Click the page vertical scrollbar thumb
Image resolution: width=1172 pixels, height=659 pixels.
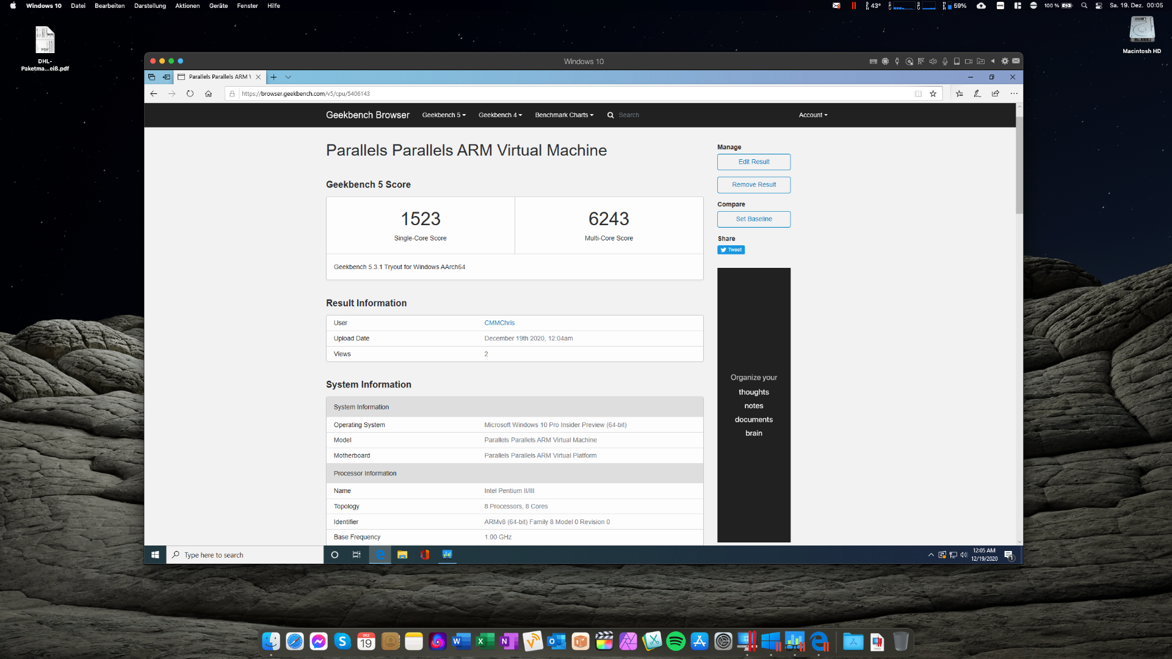point(1019,165)
